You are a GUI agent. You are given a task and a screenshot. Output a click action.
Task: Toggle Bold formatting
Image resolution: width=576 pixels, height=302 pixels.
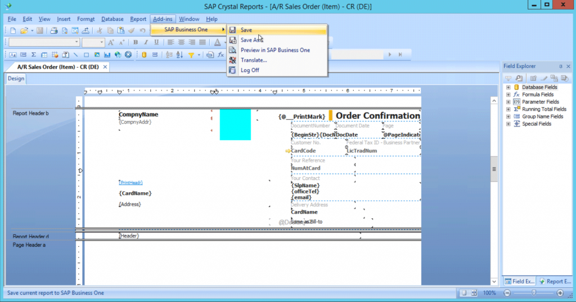click(136, 43)
